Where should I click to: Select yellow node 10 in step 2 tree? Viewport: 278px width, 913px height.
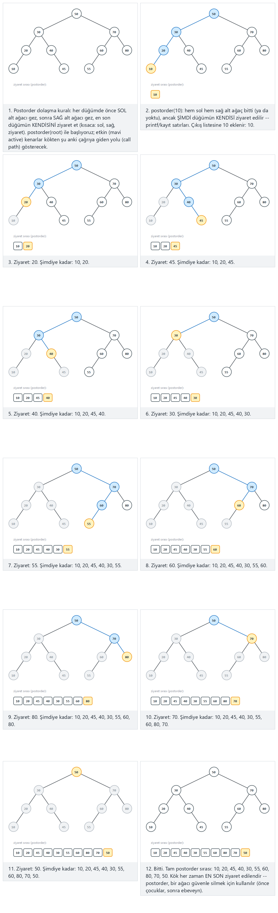(x=151, y=69)
